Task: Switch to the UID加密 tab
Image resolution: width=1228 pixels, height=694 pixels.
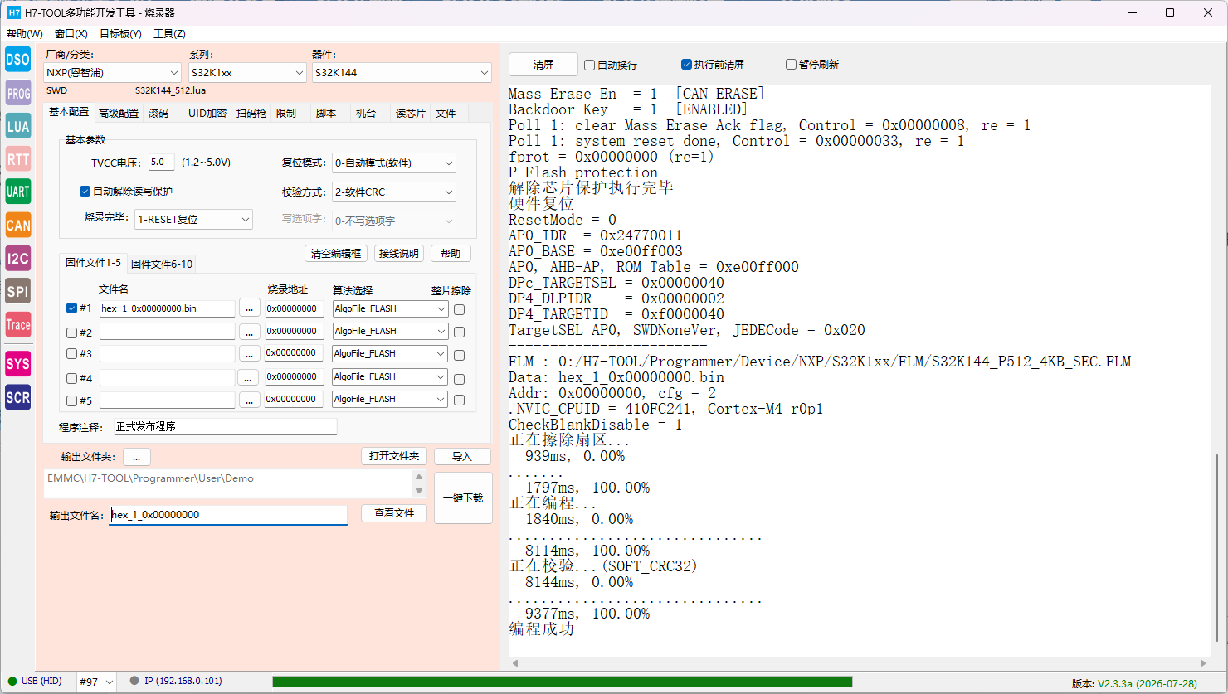Action: 207,114
